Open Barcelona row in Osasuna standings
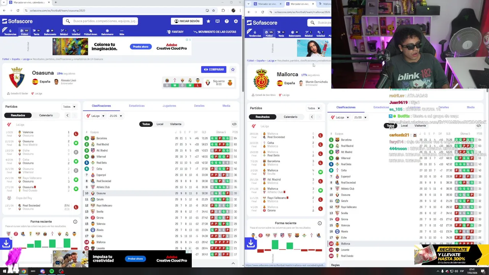The height and width of the screenshot is (275, 489). point(161,138)
